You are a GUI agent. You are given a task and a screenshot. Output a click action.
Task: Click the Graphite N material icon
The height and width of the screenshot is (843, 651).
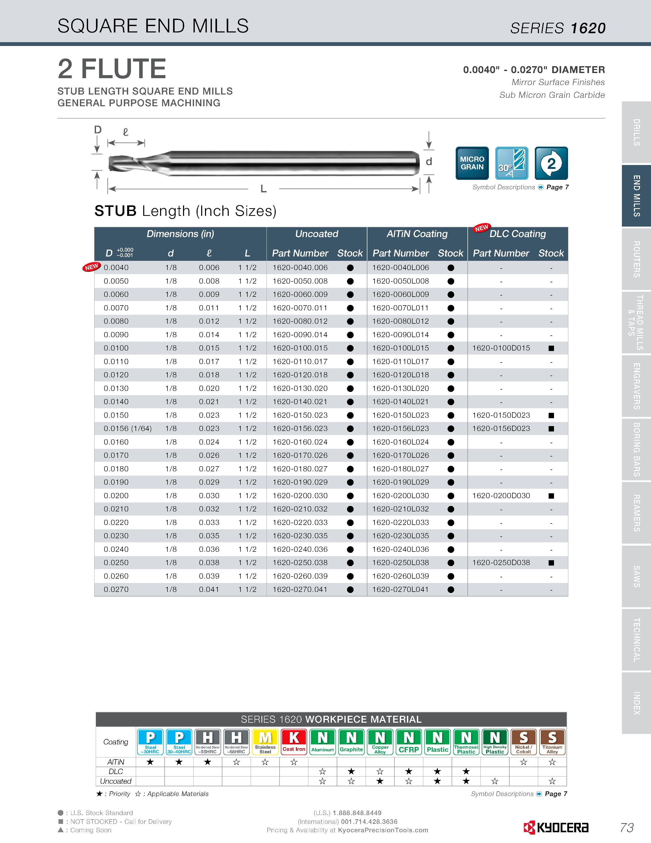tap(351, 742)
